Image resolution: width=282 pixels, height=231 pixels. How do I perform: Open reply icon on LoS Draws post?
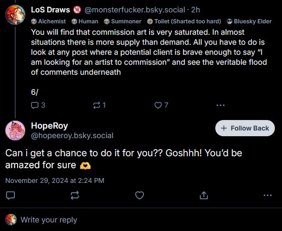pyautogui.click(x=38, y=105)
